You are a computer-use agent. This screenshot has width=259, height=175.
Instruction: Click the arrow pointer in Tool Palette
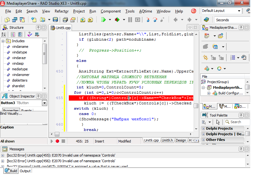218,122
